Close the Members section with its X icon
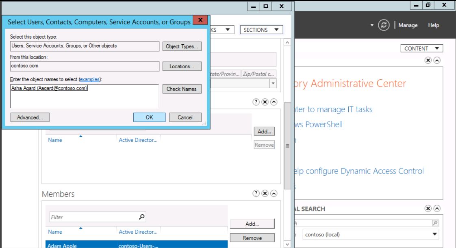 click(265, 194)
